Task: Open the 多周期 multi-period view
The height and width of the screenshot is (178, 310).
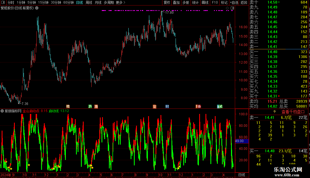Action: [x=109, y=2]
